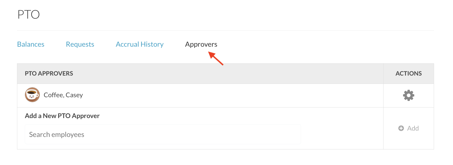Click the word Casey in the approver name
The image size is (453, 165).
pyautogui.click(x=74, y=95)
